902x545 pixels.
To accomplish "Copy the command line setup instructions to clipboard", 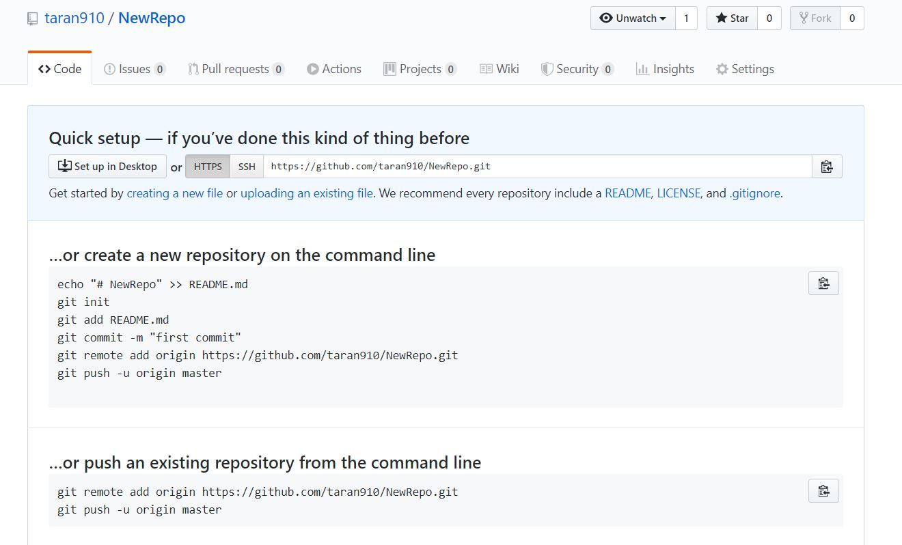I will coord(823,283).
